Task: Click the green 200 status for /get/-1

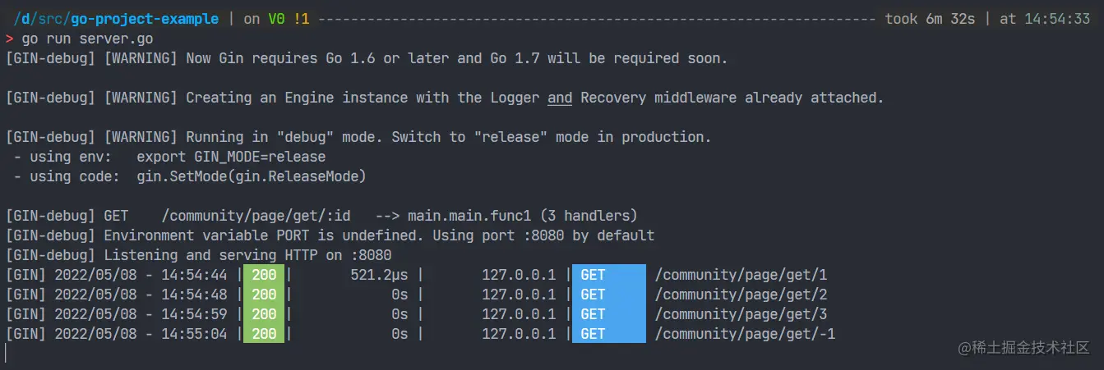Action: click(x=264, y=334)
